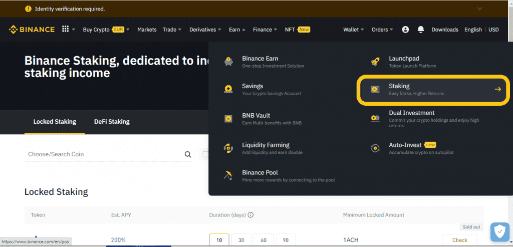513x247 pixels.
Task: Click the shield badge icon
Action: pos(499,232)
